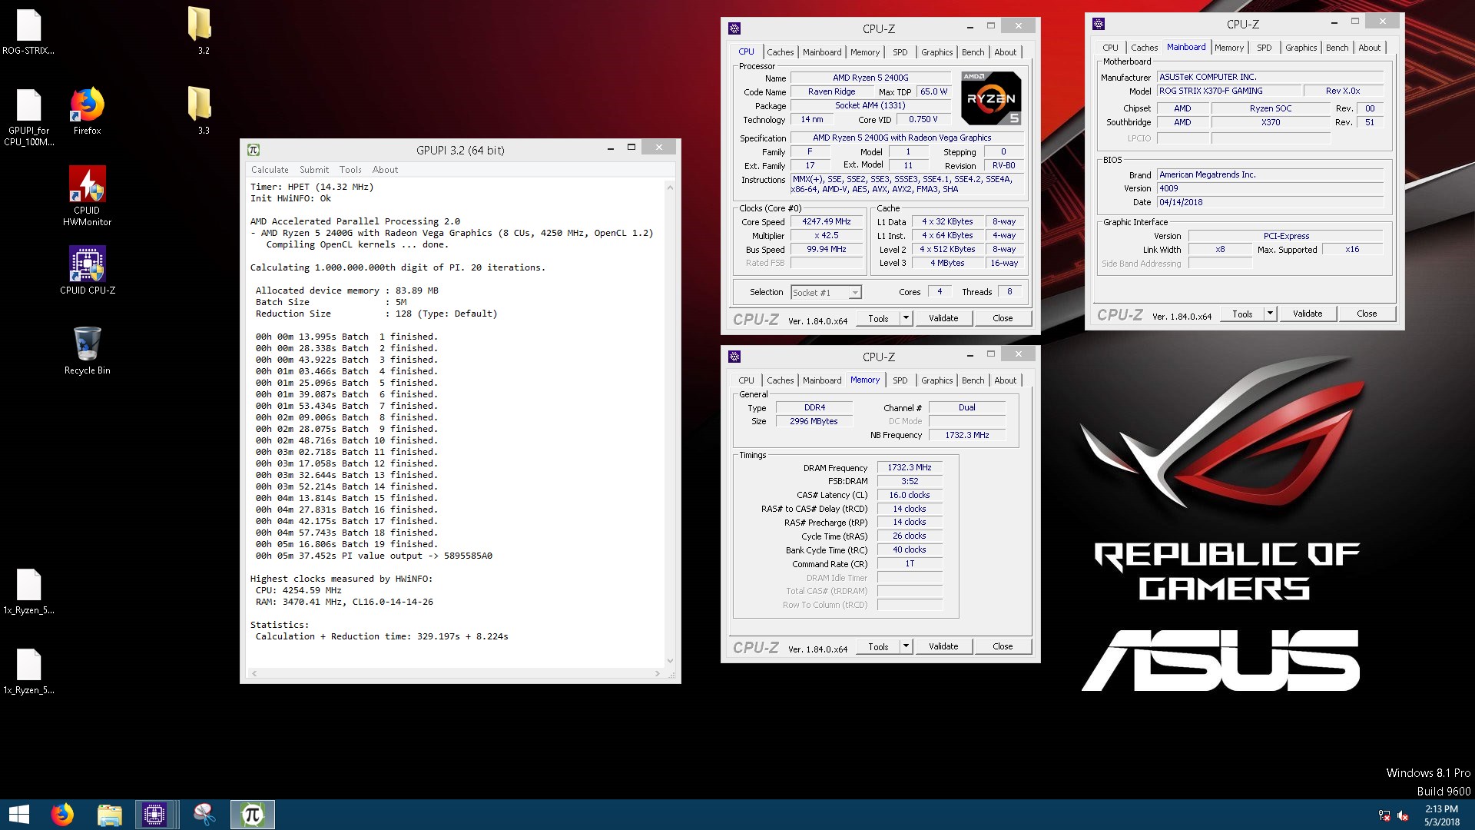Screen dimensions: 1475x830
Task: Open the Recycle Bin
Action: pyautogui.click(x=87, y=350)
